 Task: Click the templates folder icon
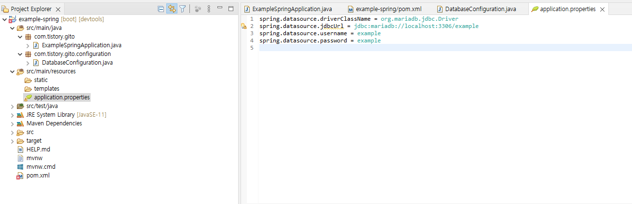(x=28, y=89)
